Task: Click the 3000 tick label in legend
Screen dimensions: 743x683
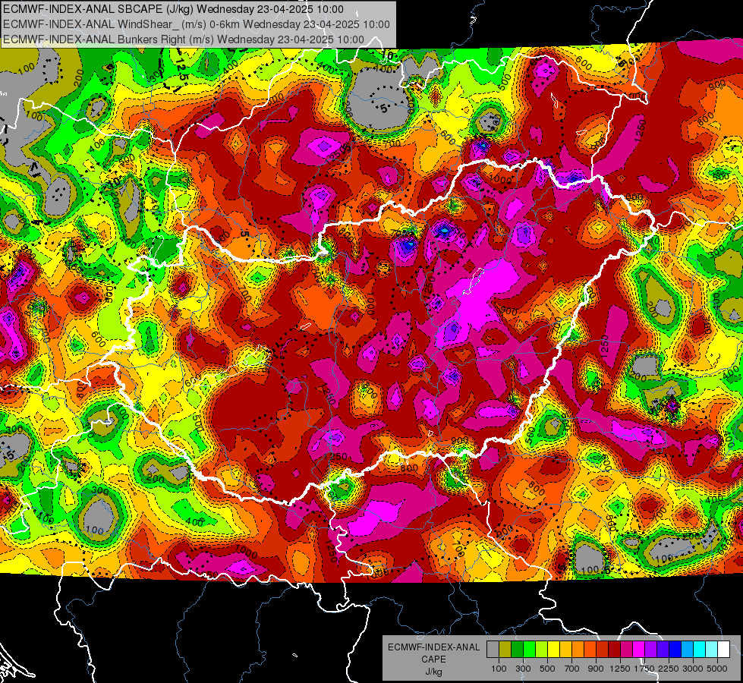Action: [x=693, y=669]
